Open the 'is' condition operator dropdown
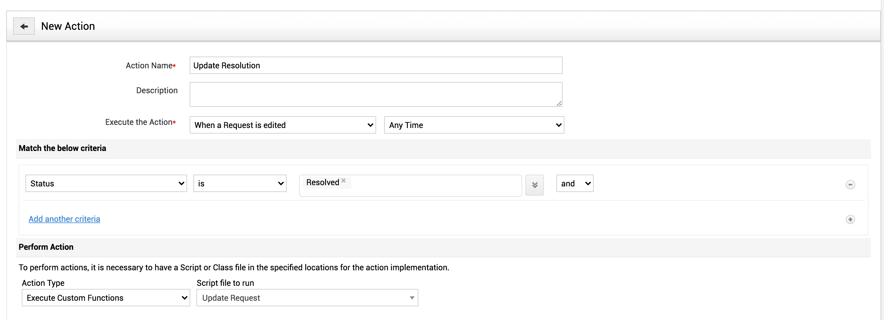Image resolution: width=884 pixels, height=320 pixels. [x=240, y=184]
